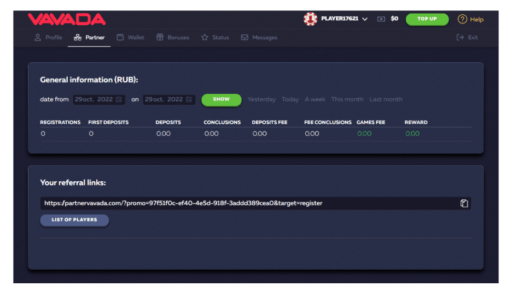
Task: Select the Yesterday date filter
Action: (261, 99)
